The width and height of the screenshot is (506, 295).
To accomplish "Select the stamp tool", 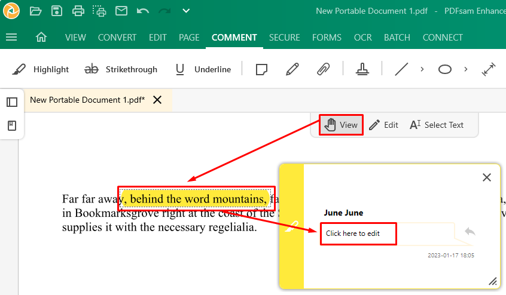I will pyautogui.click(x=362, y=69).
